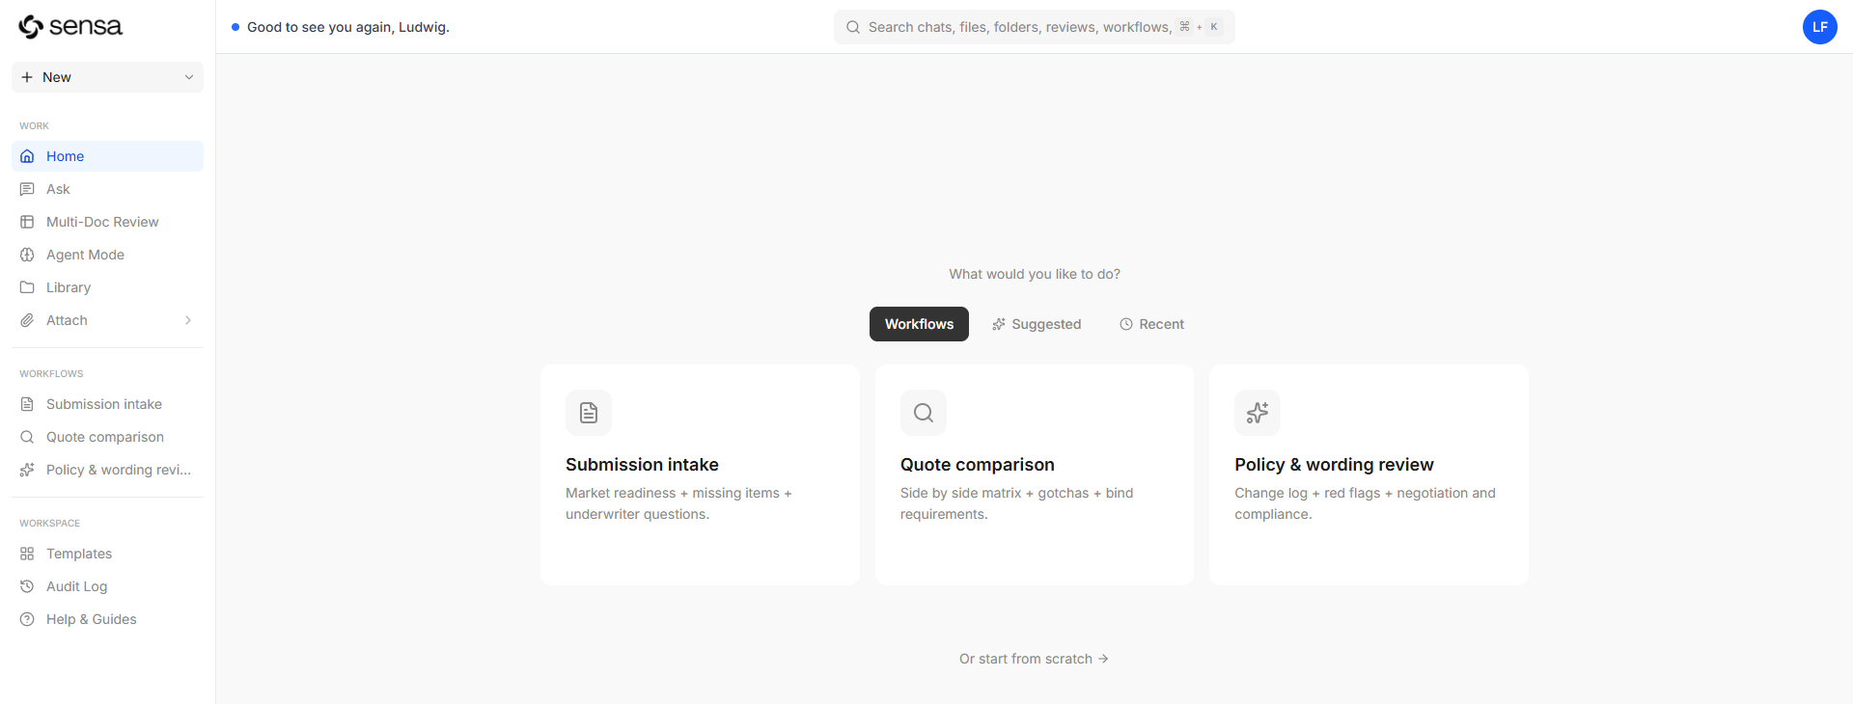The width and height of the screenshot is (1853, 704).
Task: Click the blue status dot beside greeting
Action: pyautogui.click(x=235, y=27)
